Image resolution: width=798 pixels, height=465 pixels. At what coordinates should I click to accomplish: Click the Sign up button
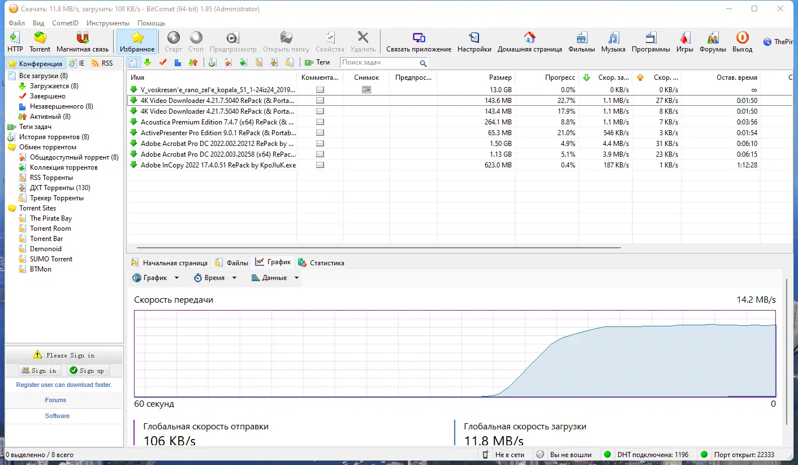coord(87,371)
